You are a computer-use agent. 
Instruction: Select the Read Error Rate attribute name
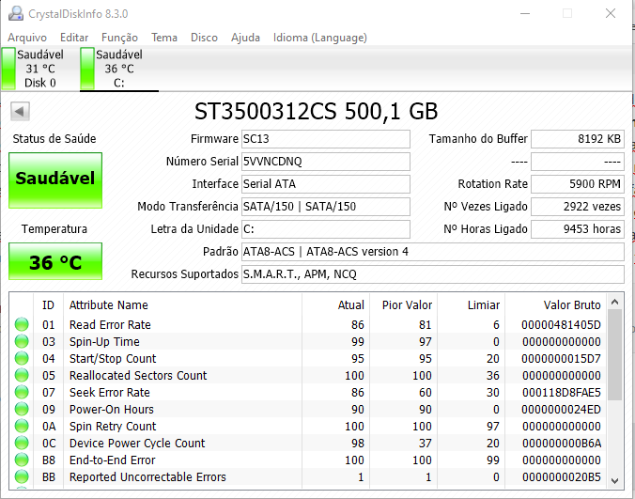110,325
